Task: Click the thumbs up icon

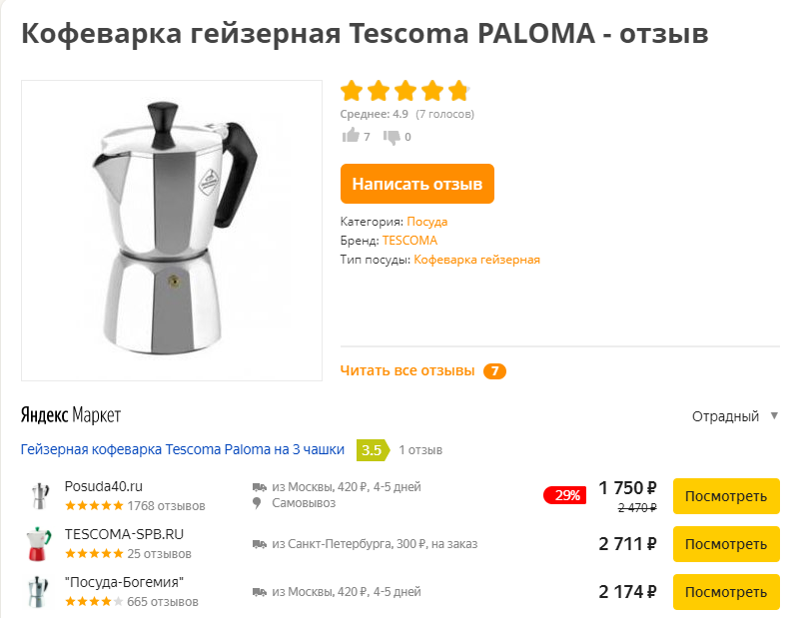Action: coord(351,136)
